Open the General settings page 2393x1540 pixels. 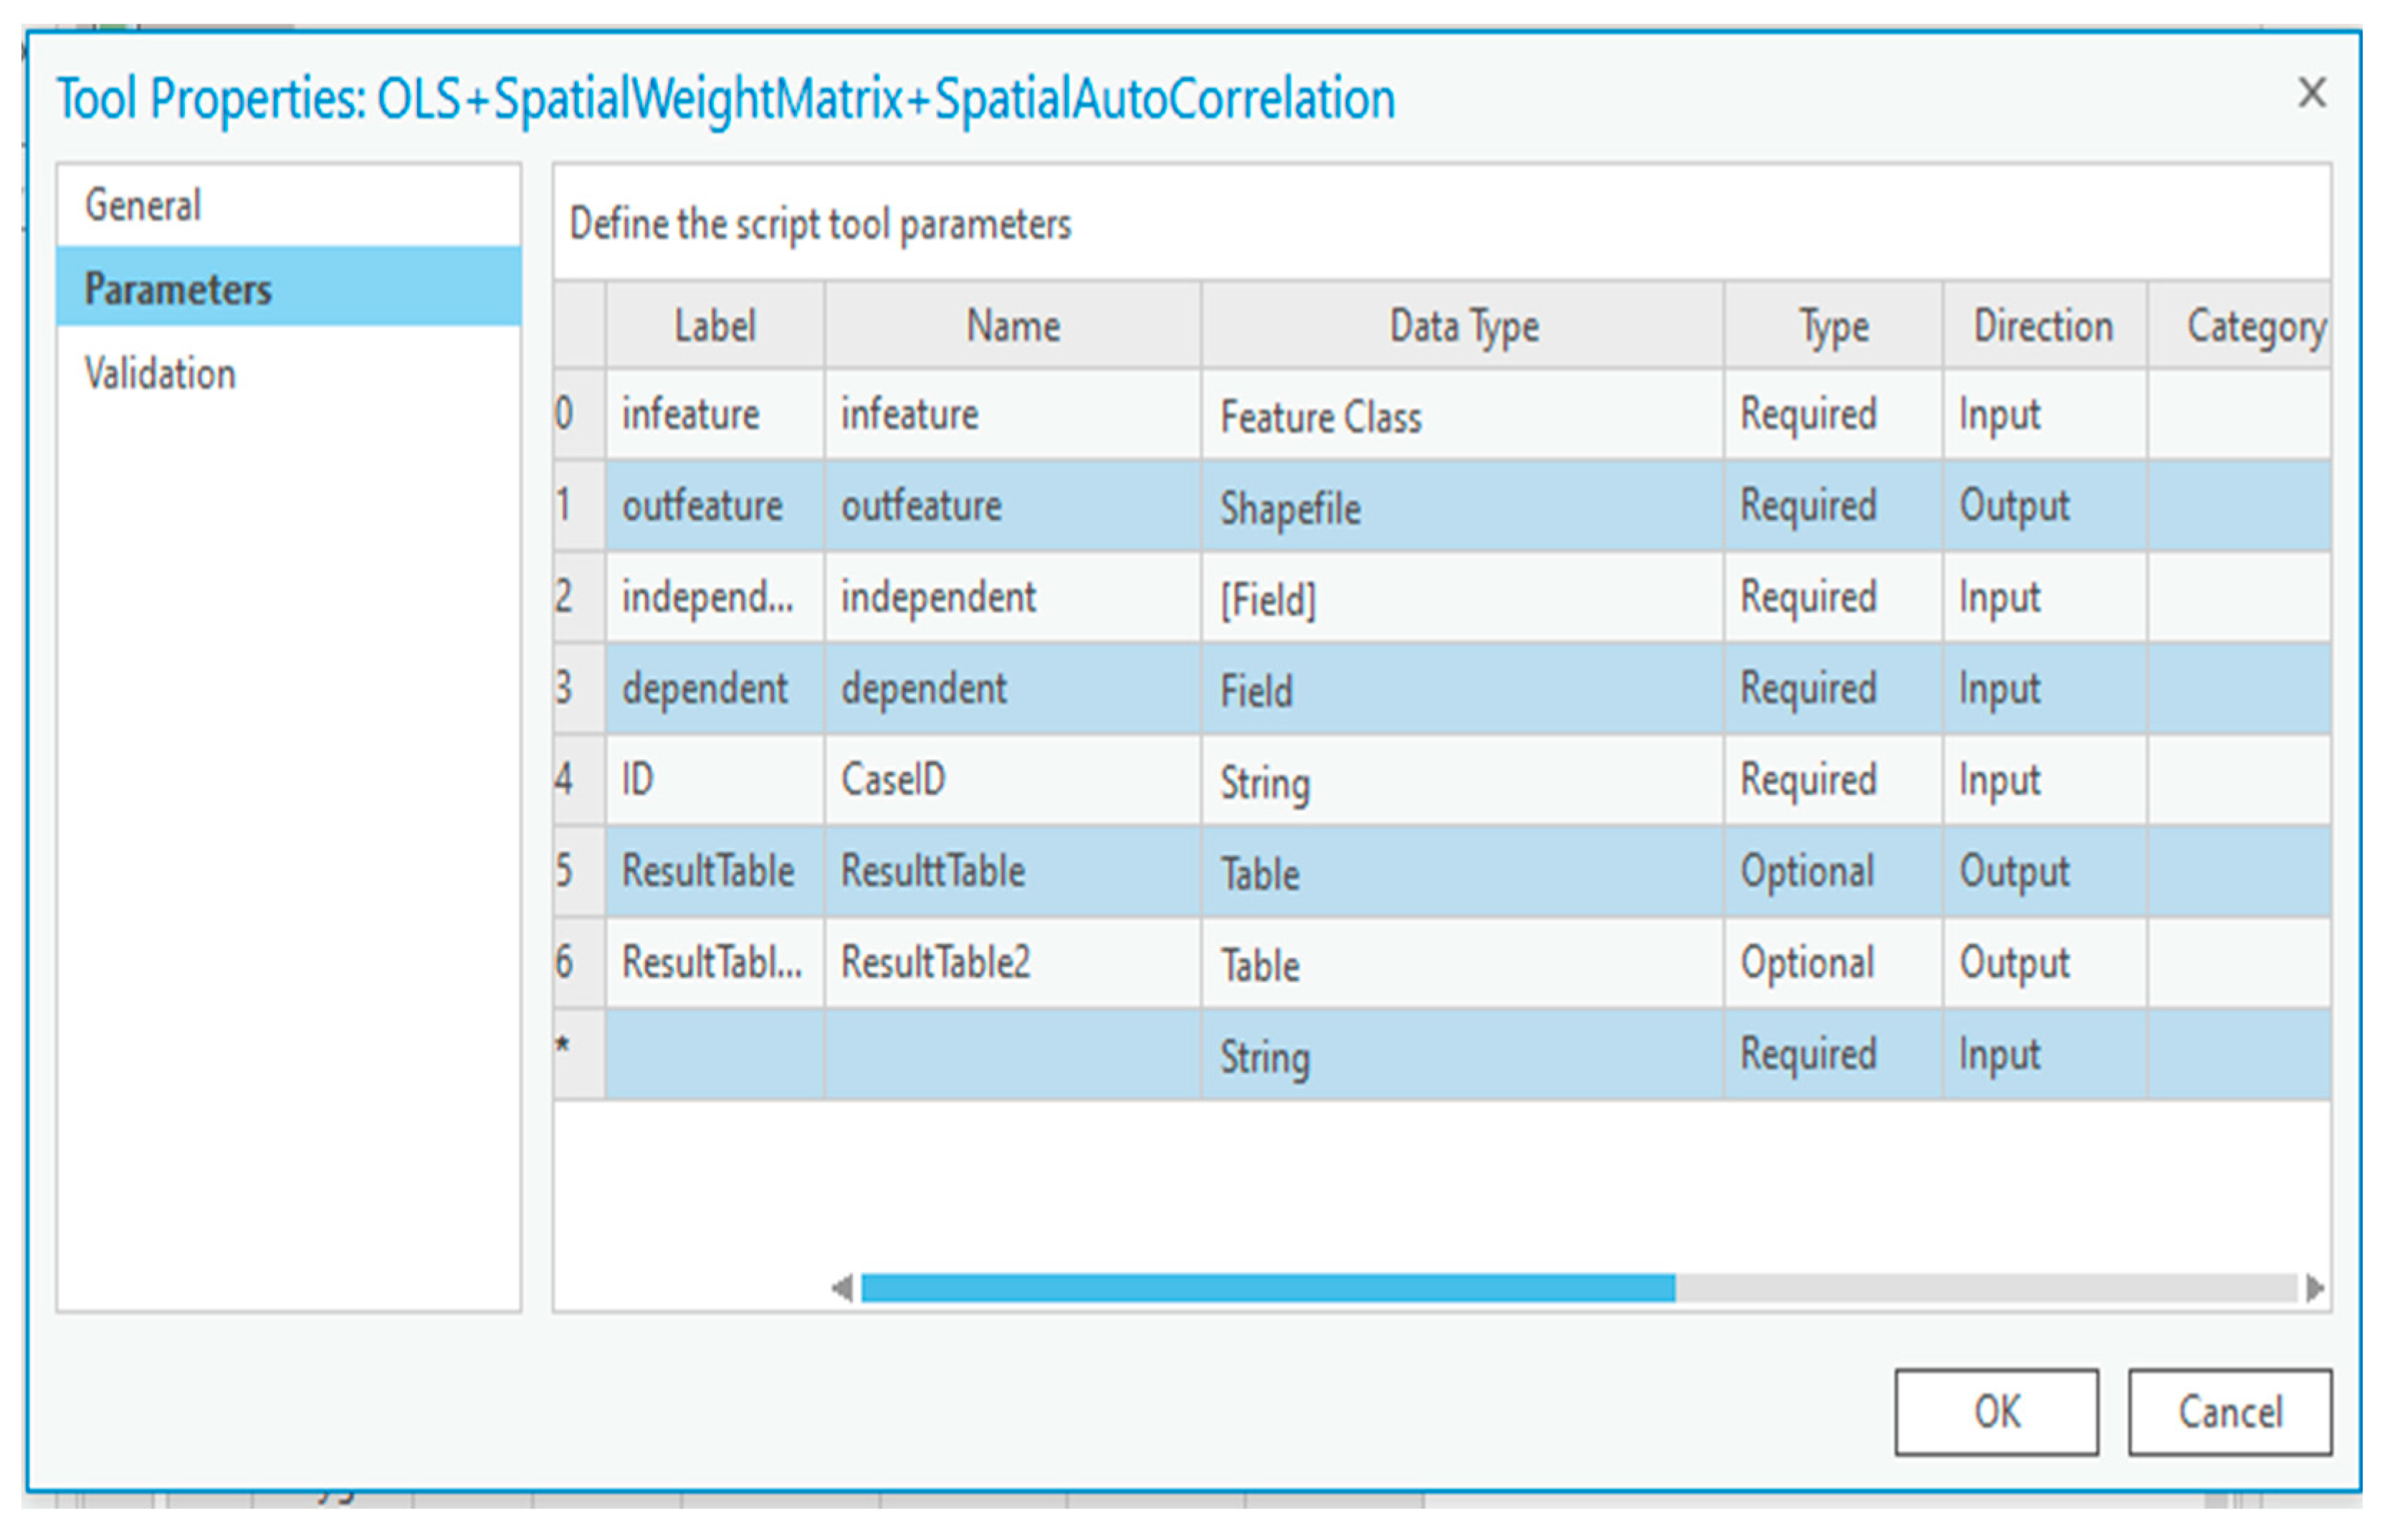coord(143,205)
